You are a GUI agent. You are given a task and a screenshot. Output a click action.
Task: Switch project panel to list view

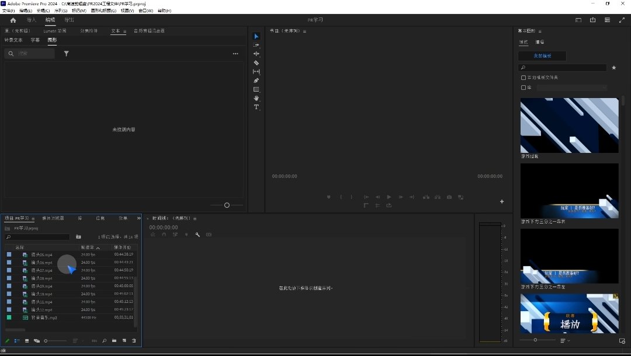click(x=17, y=341)
